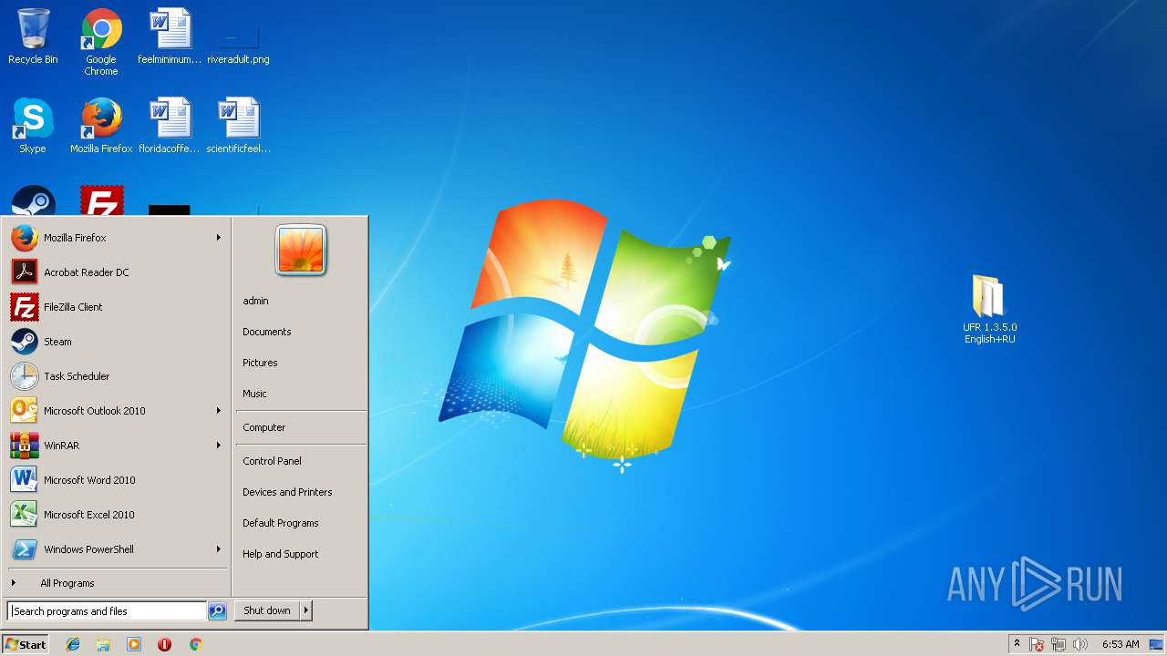The width and height of the screenshot is (1167, 656).
Task: Click the FileZilla Client icon in the Start menu
Action: [25, 307]
